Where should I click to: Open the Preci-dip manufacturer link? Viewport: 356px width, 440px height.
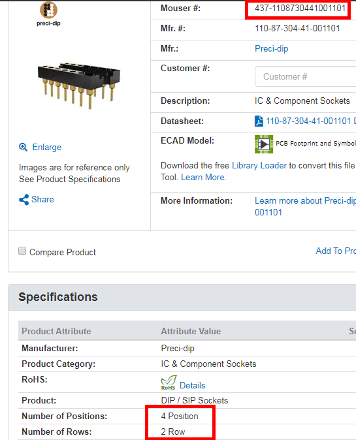pos(271,49)
